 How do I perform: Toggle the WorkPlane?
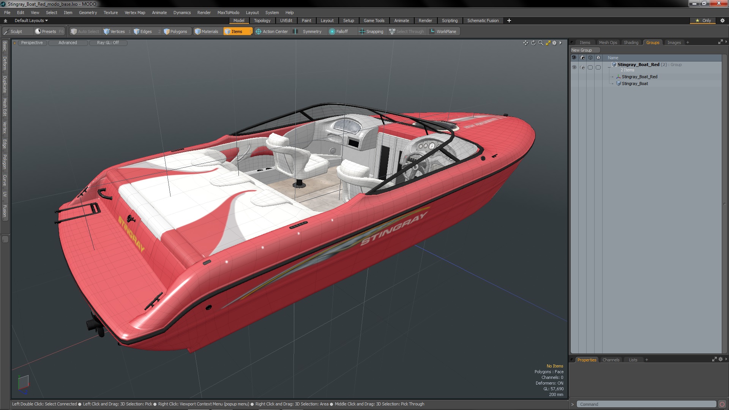click(x=443, y=32)
